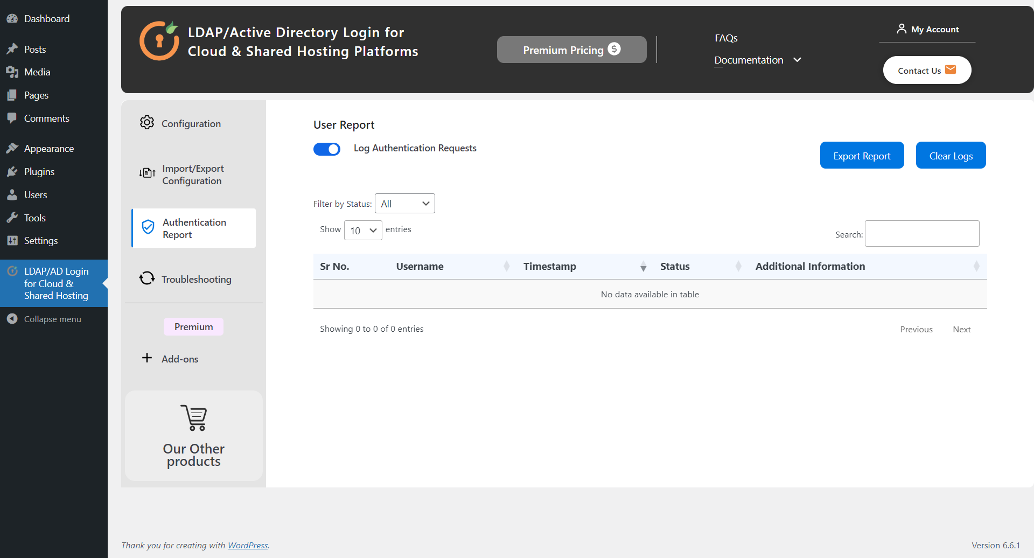Click the WordPress footer link
The image size is (1034, 558).
click(x=248, y=545)
